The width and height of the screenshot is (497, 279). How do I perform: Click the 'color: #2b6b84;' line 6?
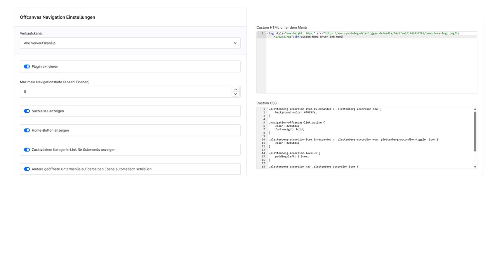pos(287,126)
